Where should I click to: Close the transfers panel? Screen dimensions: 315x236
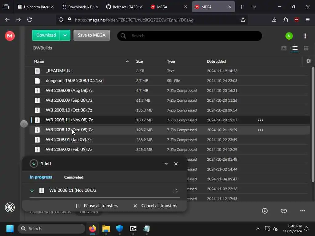click(x=176, y=164)
